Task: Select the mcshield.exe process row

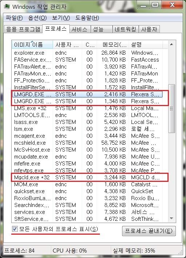Action: pos(90,143)
